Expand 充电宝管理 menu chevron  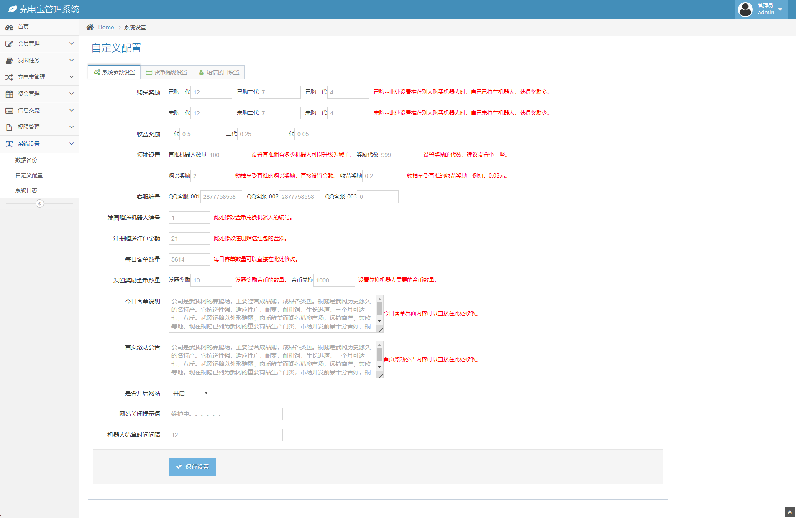(72, 77)
